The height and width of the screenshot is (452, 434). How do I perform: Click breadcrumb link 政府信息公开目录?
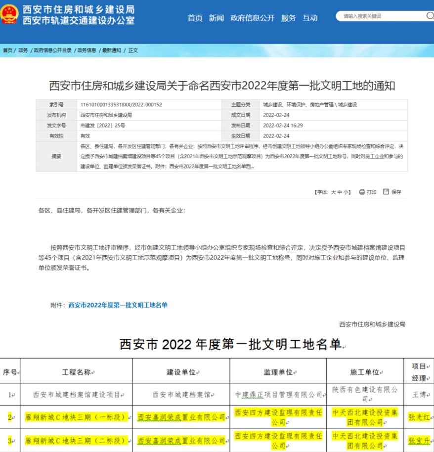pos(53,50)
